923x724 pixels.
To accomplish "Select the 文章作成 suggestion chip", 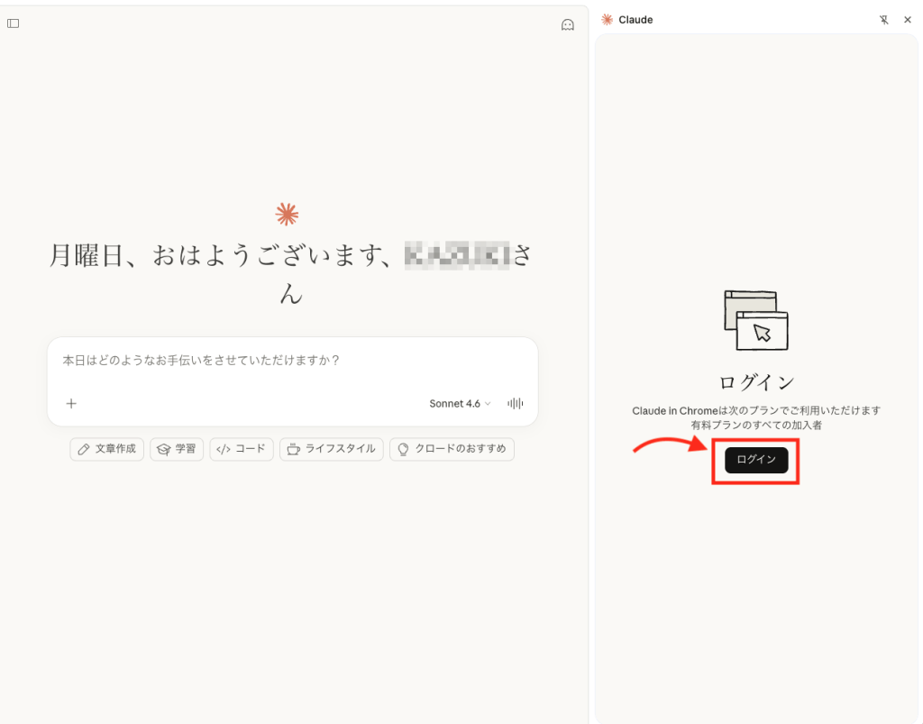I will 107,449.
